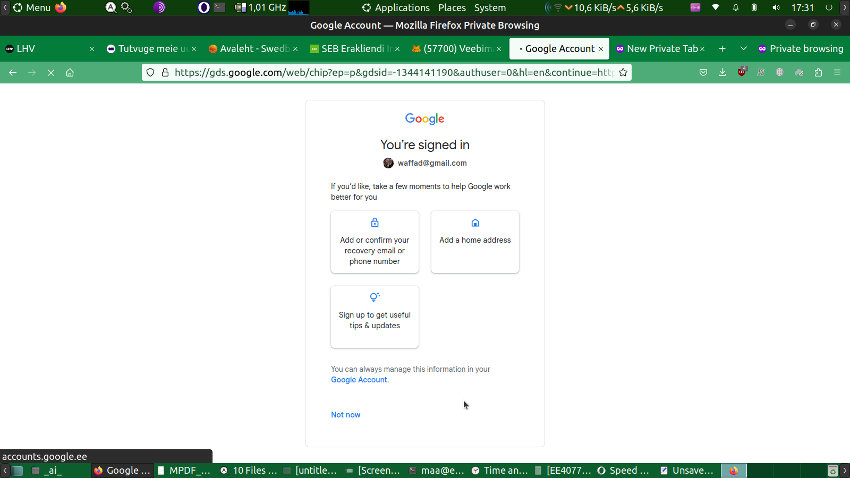The width and height of the screenshot is (850, 478).
Task: Switch to the Unsave... taskbar window
Action: 687,471
